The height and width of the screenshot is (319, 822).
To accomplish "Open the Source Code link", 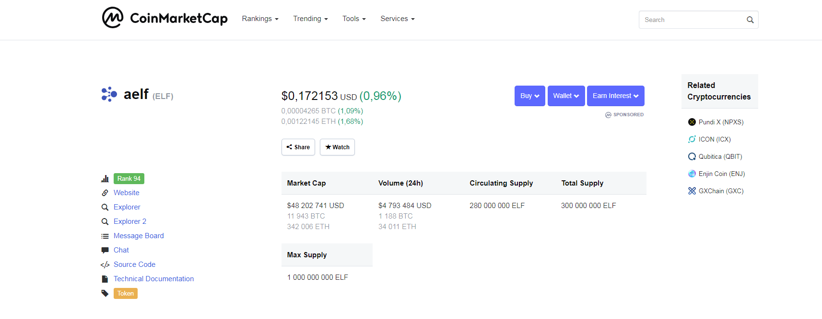I will pos(134,264).
